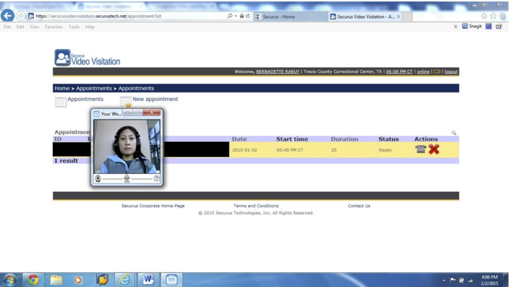Open the new blank tab button
509x287 pixels.
[x=408, y=17]
